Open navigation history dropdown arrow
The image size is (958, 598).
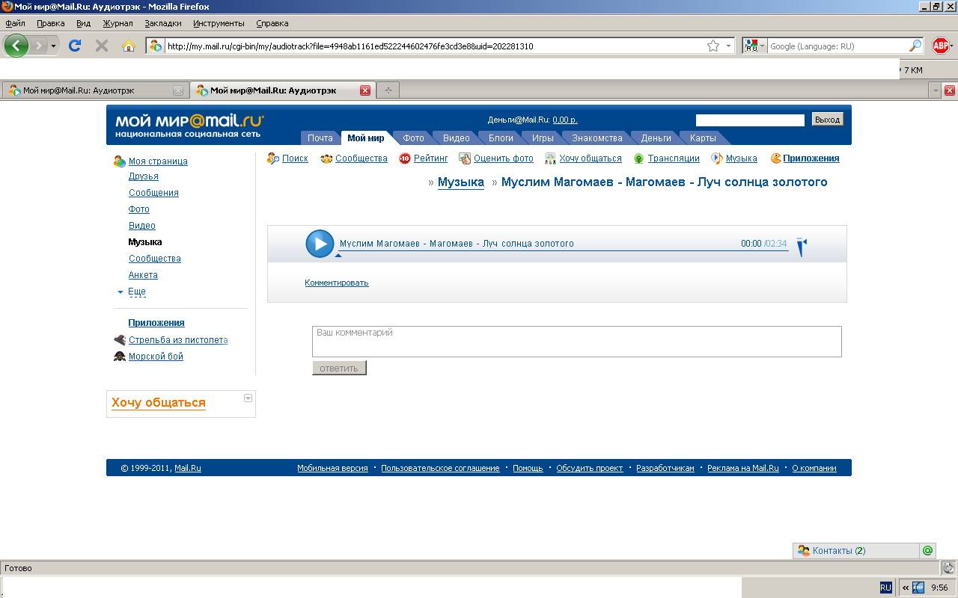[53, 46]
